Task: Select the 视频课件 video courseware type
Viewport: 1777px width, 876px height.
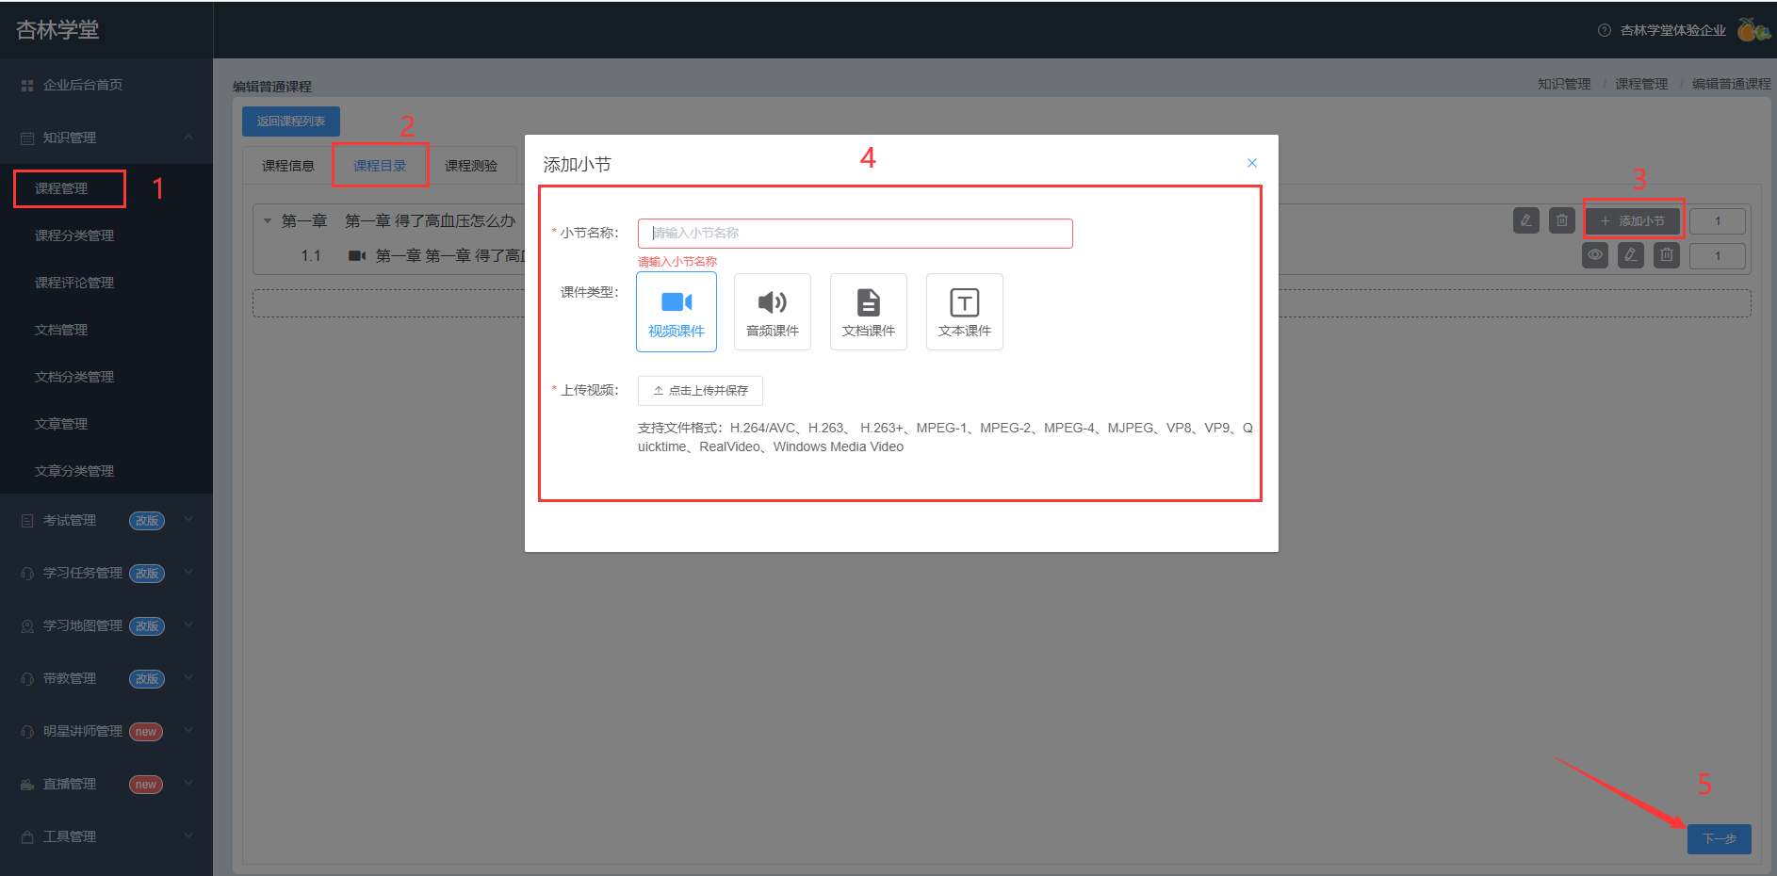Action: pyautogui.click(x=677, y=312)
